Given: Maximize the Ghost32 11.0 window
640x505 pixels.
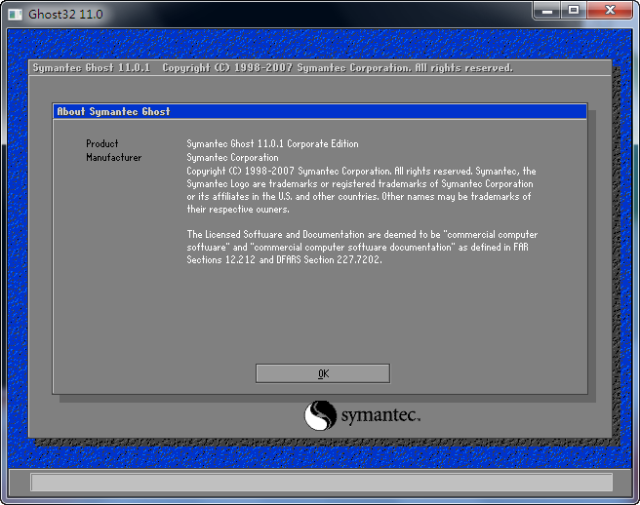Looking at the screenshot, I should coord(574,11).
